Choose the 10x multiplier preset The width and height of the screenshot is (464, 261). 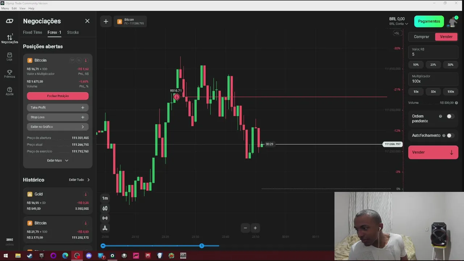pos(416,91)
